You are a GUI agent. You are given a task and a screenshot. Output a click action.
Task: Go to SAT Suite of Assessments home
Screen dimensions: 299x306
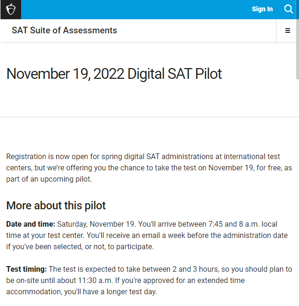tap(64, 31)
